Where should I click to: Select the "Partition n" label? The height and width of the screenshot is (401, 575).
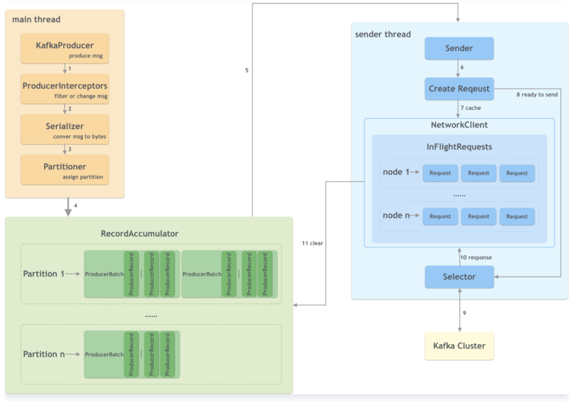click(x=44, y=354)
